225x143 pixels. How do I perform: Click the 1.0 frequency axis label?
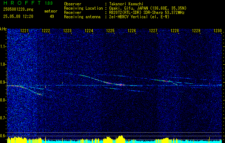pyautogui.click(x=3, y=64)
